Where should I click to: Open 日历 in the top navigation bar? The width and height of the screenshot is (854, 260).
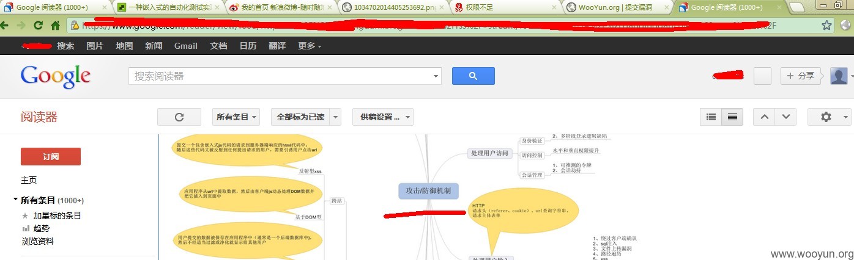point(248,46)
